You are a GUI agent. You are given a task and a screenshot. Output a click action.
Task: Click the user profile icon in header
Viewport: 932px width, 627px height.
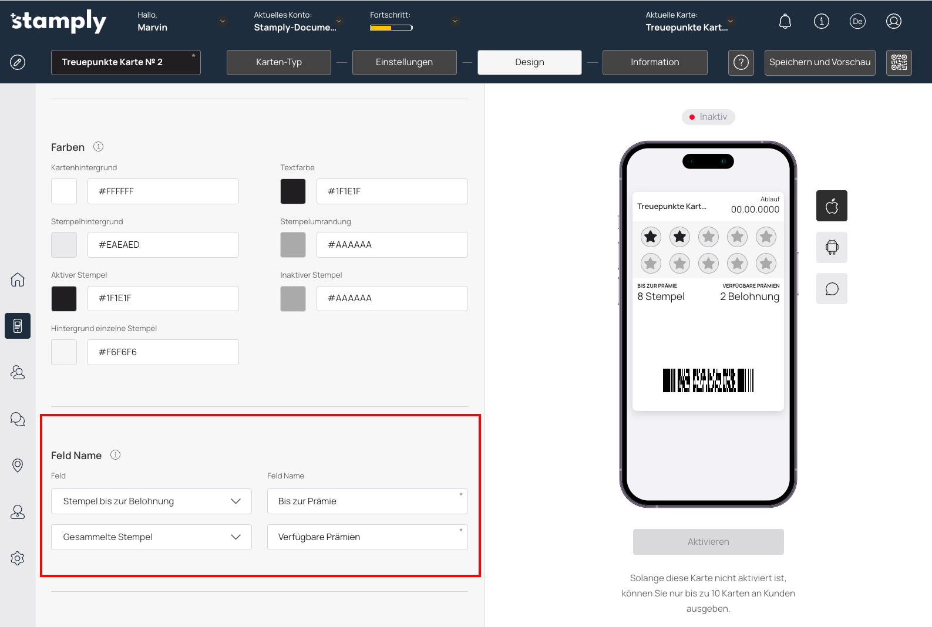(893, 22)
